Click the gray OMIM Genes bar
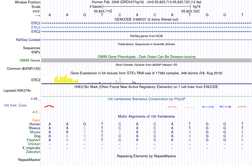This screenshot has width=252, height=166. click(x=146, y=60)
